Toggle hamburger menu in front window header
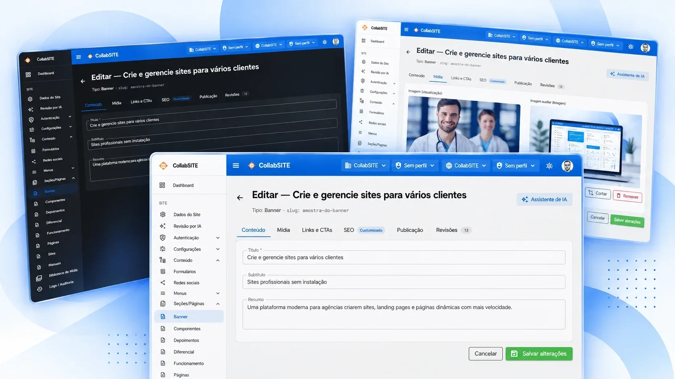The width and height of the screenshot is (675, 379). 236,166
